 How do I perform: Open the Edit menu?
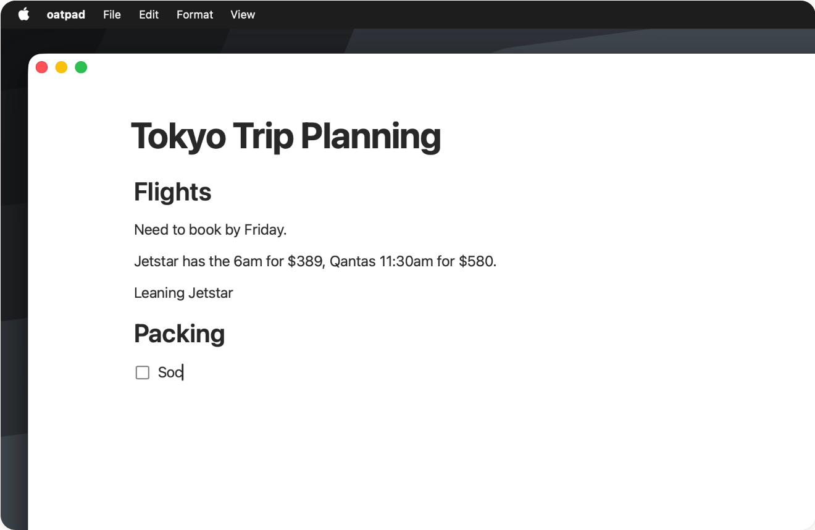pos(149,14)
